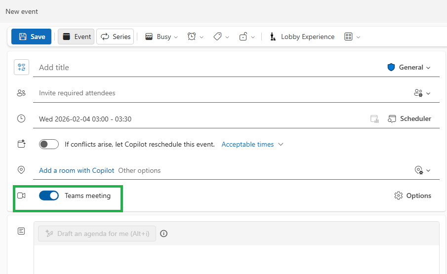This screenshot has width=447, height=274.
Task: Open Lobby Experience
Action: coord(302,37)
